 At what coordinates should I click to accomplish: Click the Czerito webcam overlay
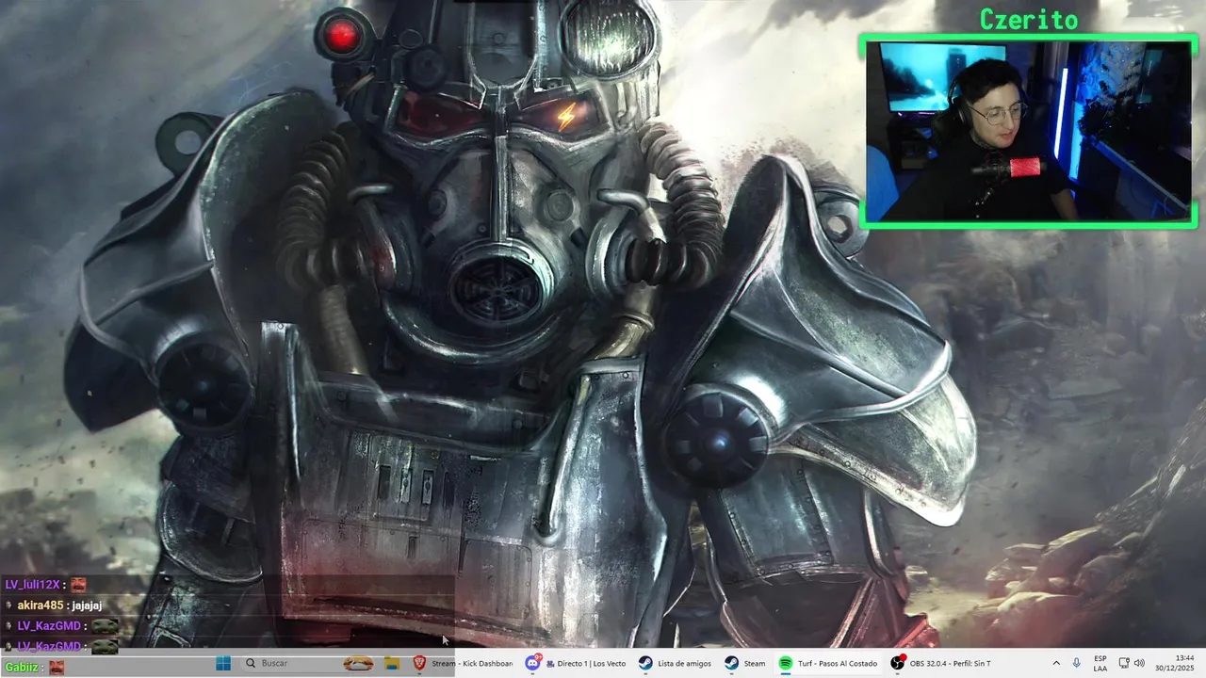tap(1028, 131)
